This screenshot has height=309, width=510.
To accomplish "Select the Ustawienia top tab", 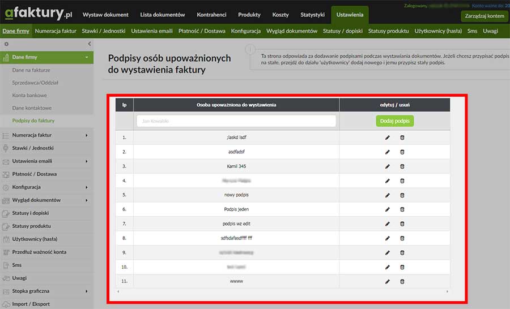I will click(350, 15).
